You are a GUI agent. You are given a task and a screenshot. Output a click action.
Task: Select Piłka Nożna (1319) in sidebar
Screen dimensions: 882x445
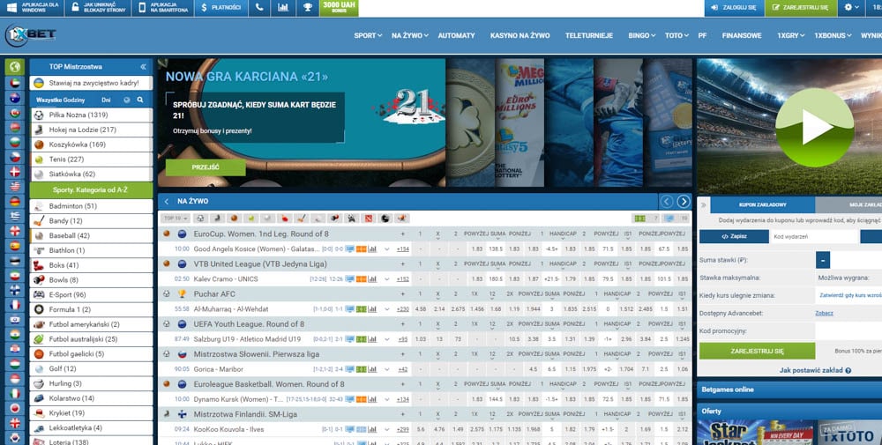[91, 115]
